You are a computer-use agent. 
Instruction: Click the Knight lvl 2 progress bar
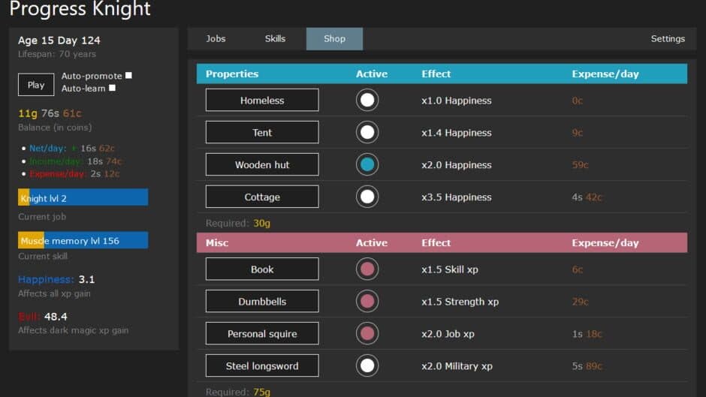click(83, 198)
